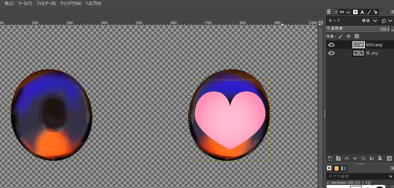The width and height of the screenshot is (394, 188).
Task: Select the 6053.png layer thumbnail
Action: pyautogui.click(x=359, y=45)
